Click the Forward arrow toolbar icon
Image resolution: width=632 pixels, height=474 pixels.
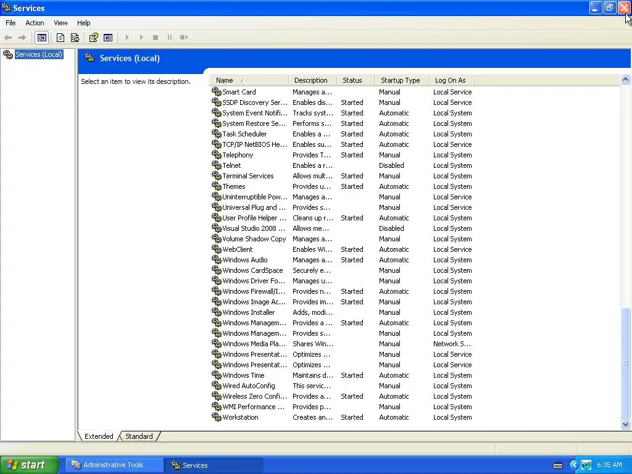click(22, 38)
